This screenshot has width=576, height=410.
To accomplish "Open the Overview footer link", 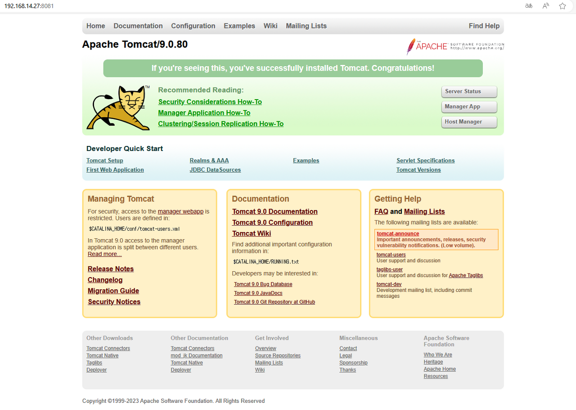I will click(x=266, y=348).
